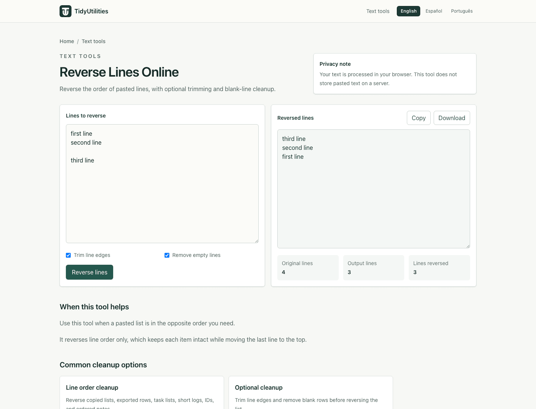
Task: Open Text tools in the top navigation
Action: pos(378,11)
